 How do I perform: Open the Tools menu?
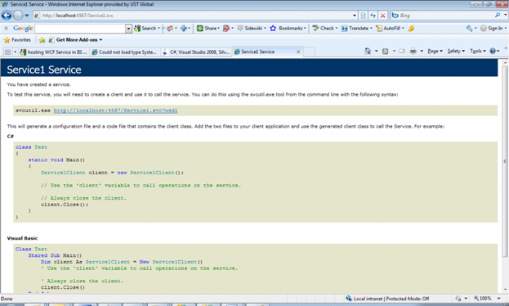pyautogui.click(x=477, y=51)
